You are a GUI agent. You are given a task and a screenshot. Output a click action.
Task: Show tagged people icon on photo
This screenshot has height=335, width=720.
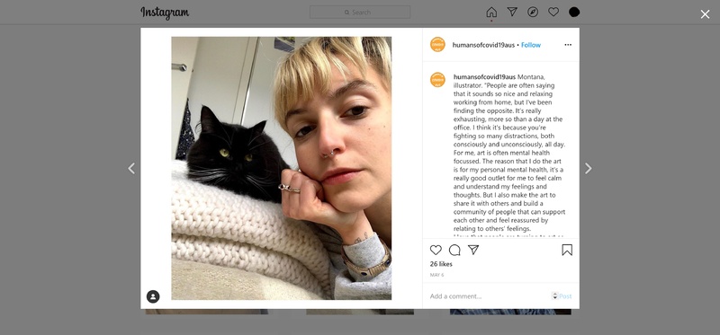153,296
